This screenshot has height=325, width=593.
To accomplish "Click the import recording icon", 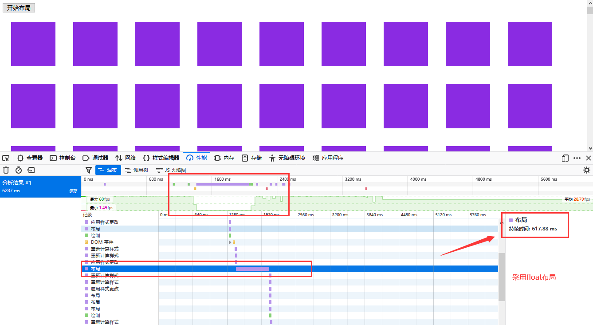I will coord(31,170).
